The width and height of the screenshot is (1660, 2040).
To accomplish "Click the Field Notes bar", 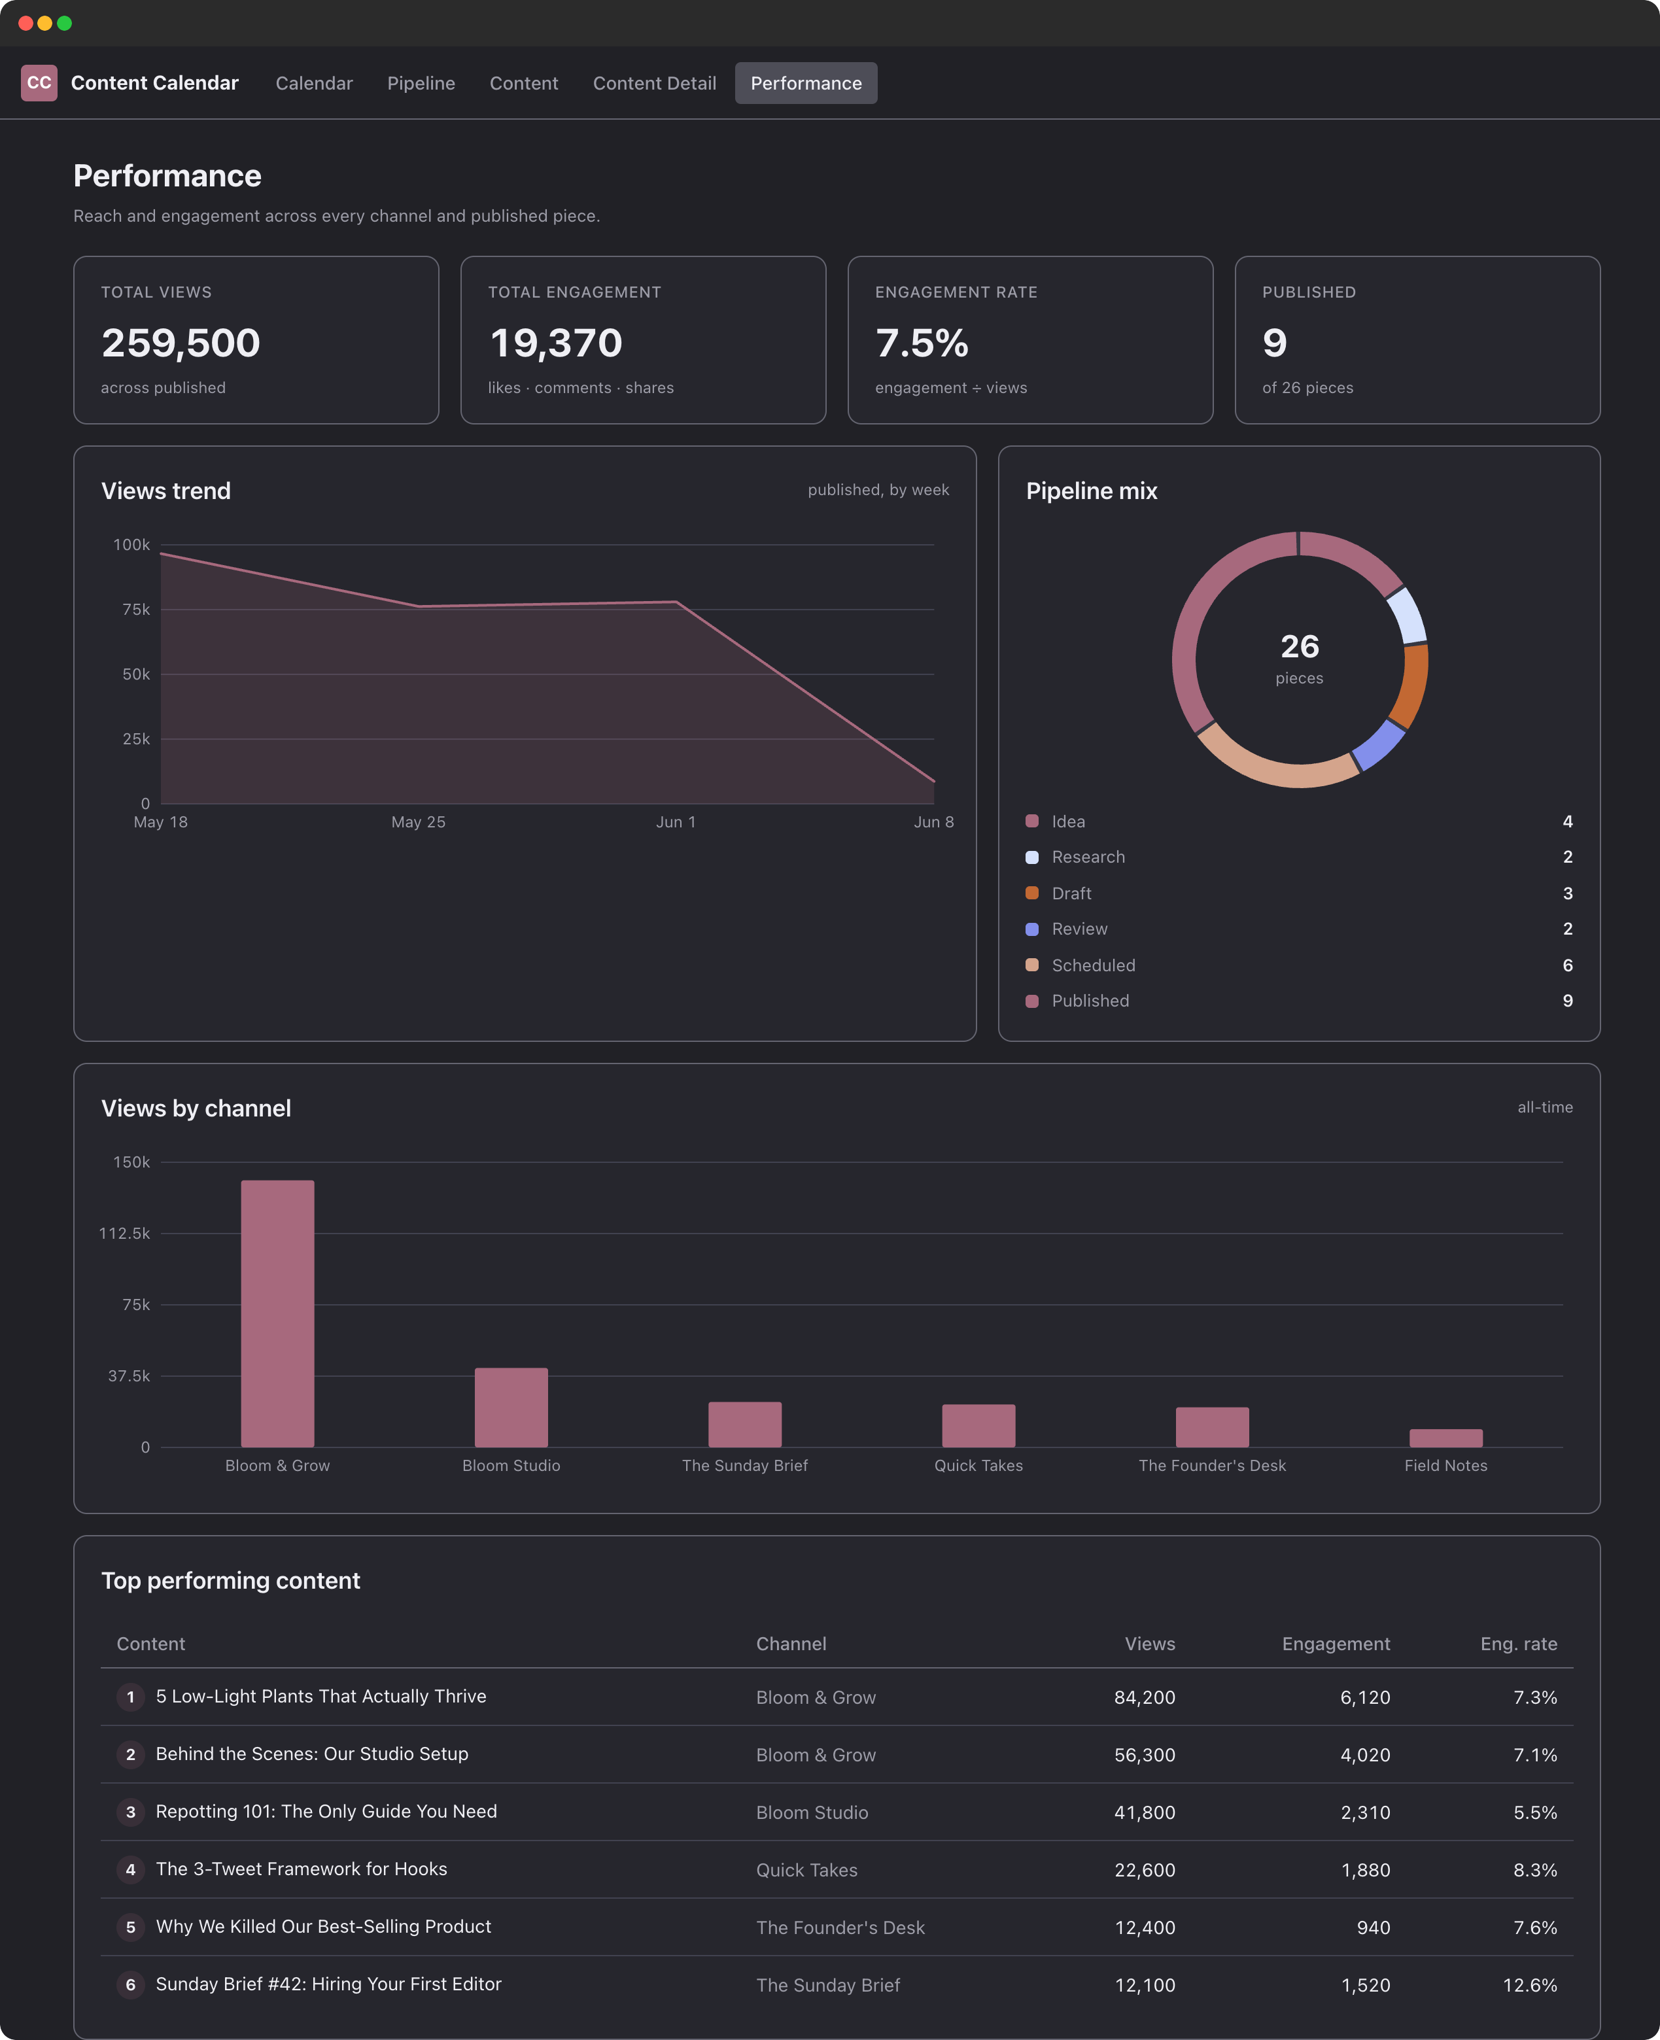I will [1446, 1439].
